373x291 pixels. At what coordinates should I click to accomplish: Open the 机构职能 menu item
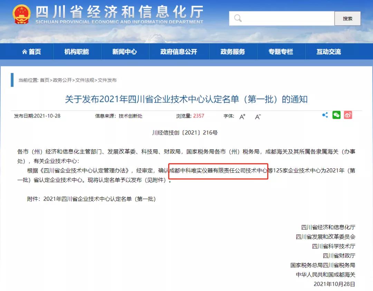pyautogui.click(x=77, y=52)
